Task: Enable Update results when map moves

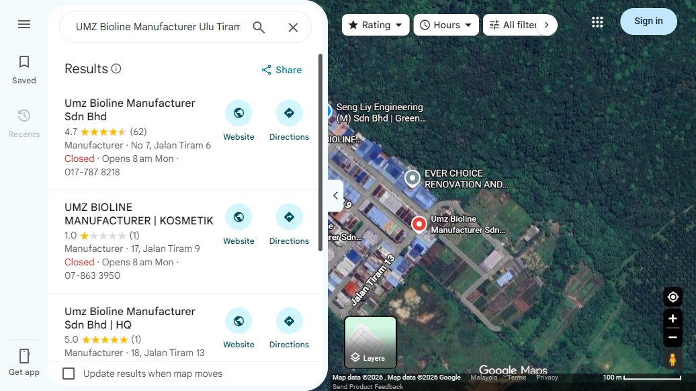Action: [69, 374]
